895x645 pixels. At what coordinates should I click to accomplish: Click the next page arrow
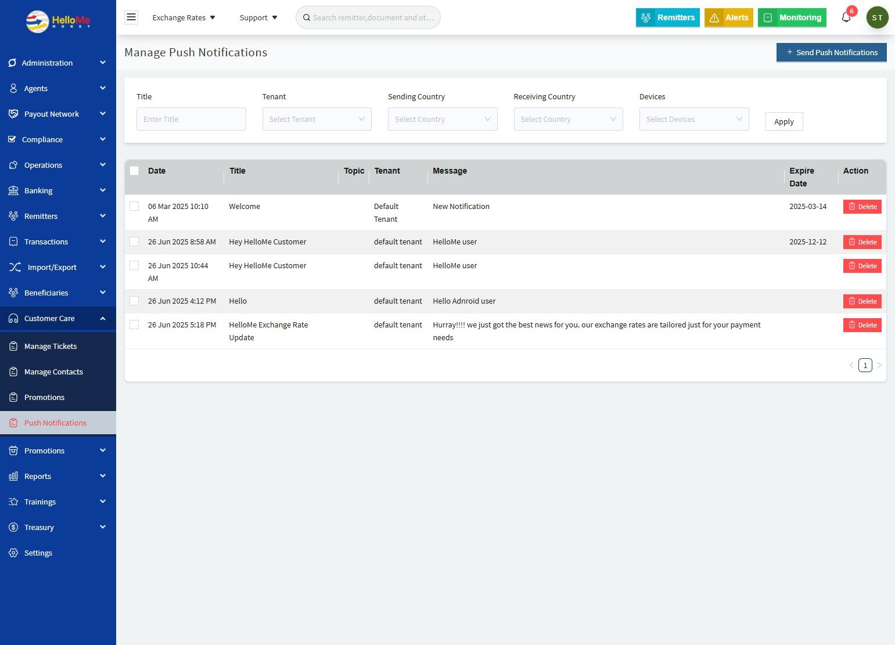[x=879, y=365]
